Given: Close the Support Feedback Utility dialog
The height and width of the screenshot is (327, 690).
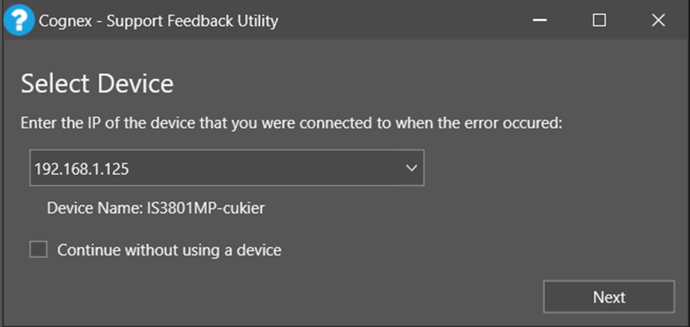Looking at the screenshot, I should point(658,20).
